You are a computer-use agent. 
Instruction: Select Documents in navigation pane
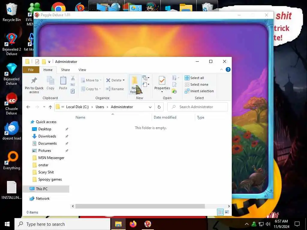click(x=47, y=143)
